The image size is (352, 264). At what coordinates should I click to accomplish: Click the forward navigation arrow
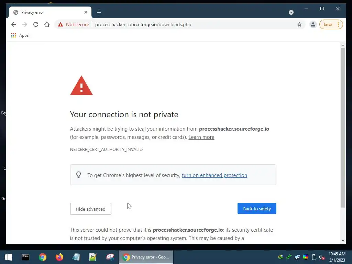click(x=25, y=24)
